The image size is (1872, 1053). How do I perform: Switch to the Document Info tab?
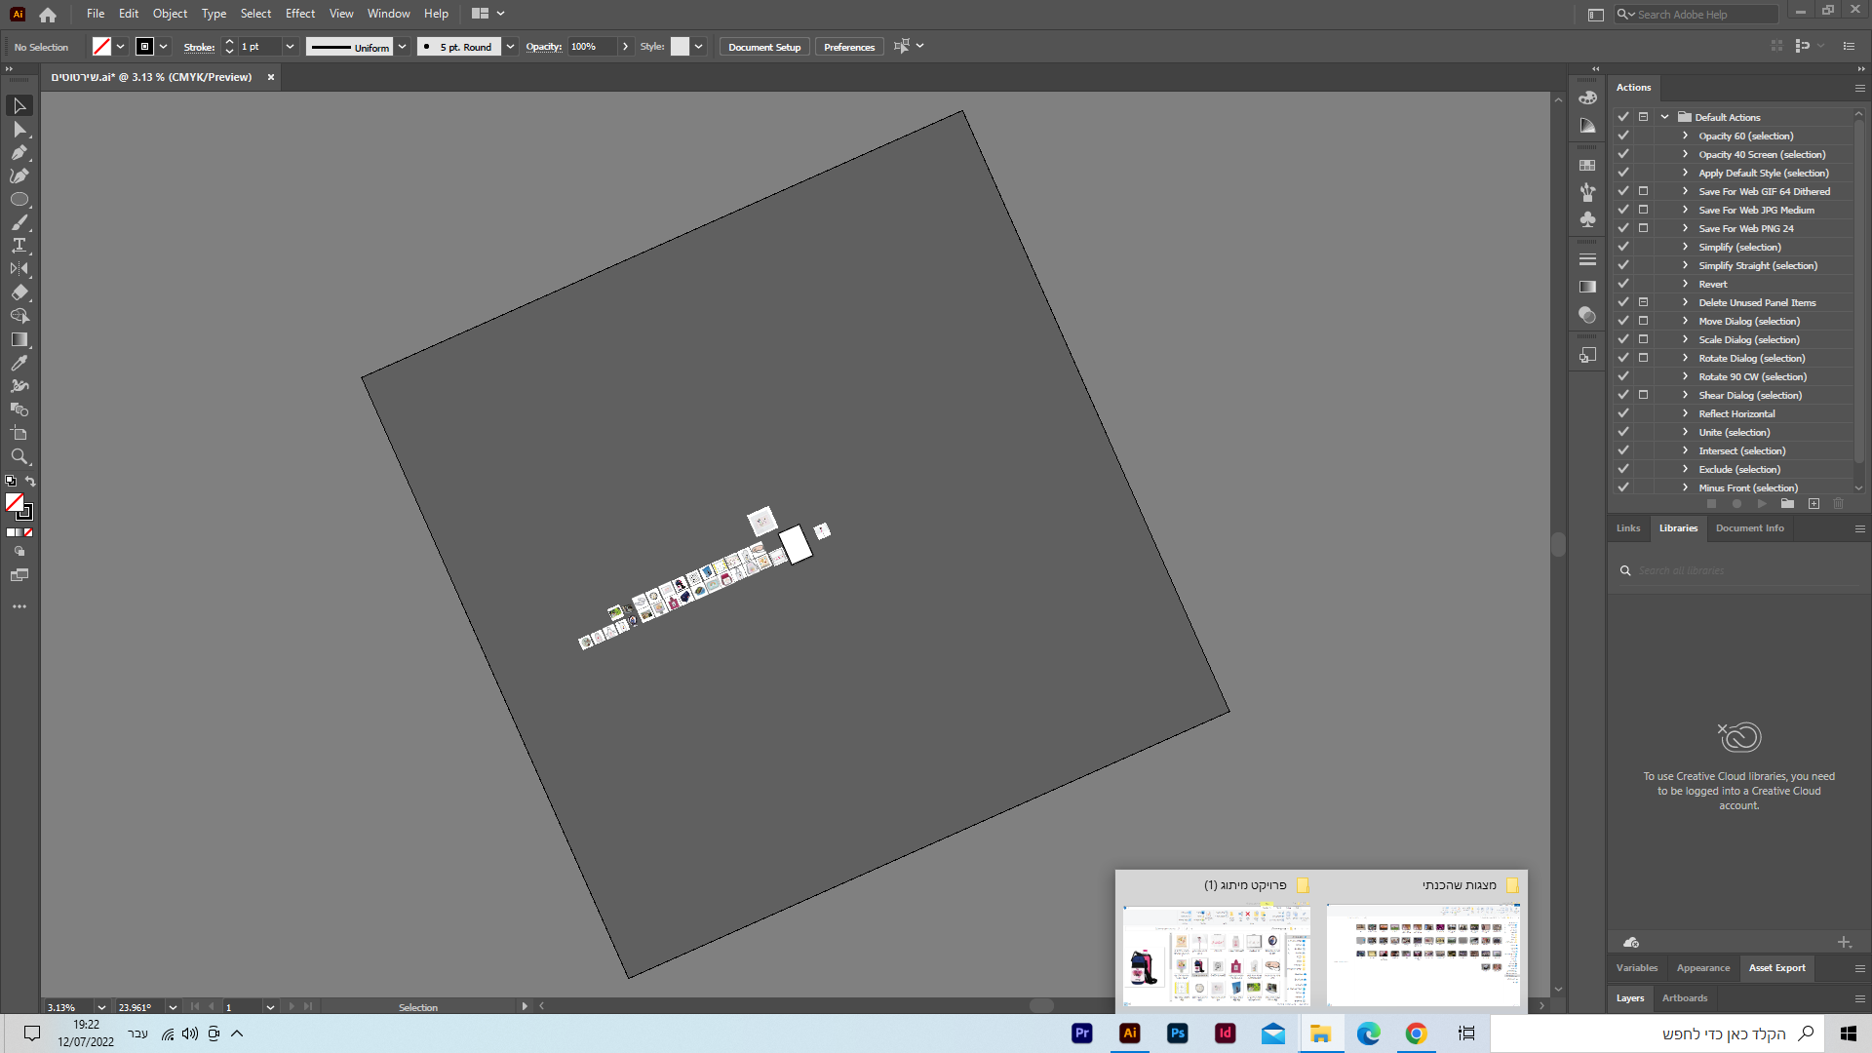pyautogui.click(x=1749, y=528)
